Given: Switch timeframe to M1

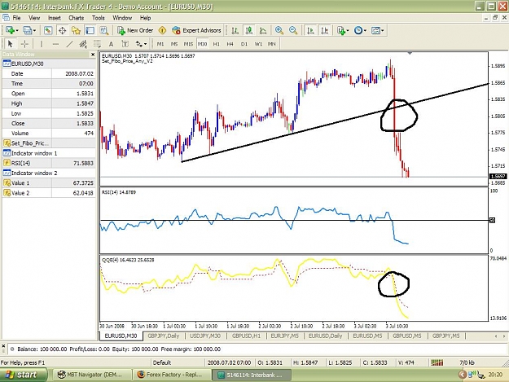Looking at the screenshot, I should click(160, 44).
